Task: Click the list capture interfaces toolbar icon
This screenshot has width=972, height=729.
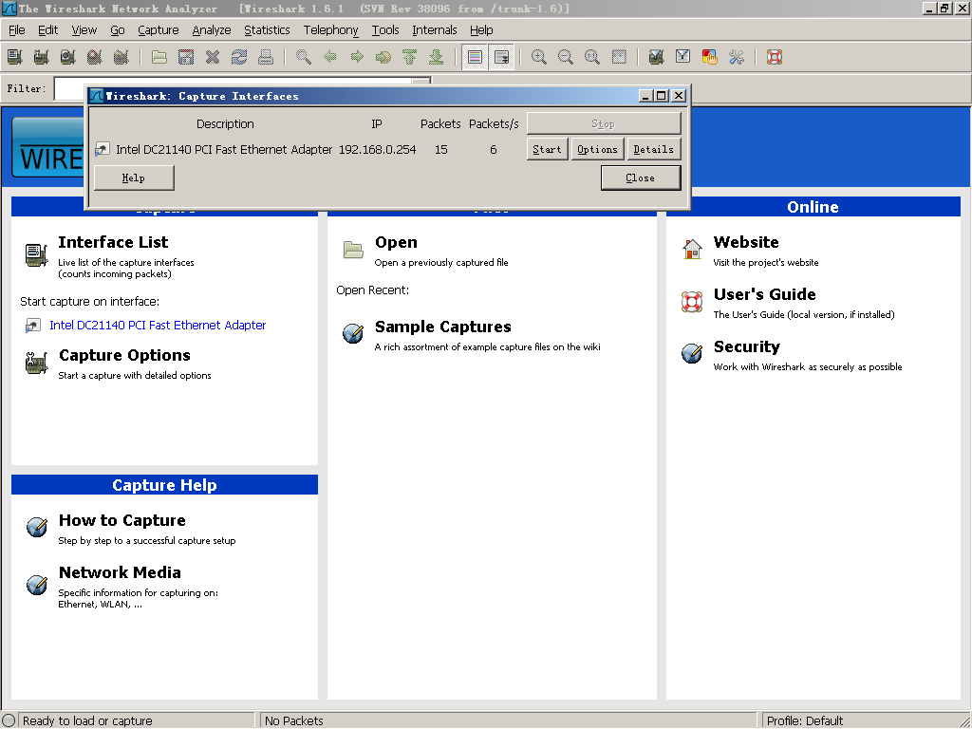Action: pyautogui.click(x=15, y=57)
